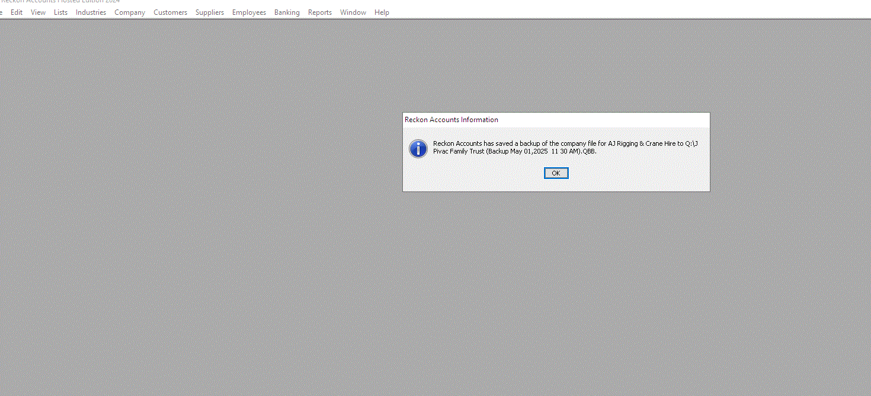
Task: Click the Reckon Accounts Information title bar
Action: coord(556,120)
